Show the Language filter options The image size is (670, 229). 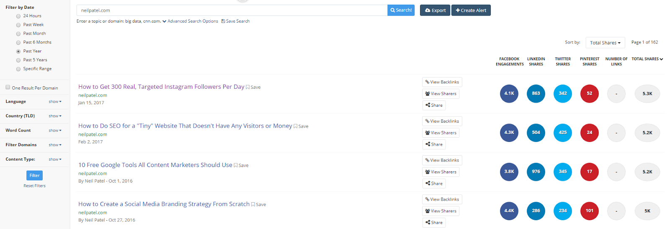(55, 101)
